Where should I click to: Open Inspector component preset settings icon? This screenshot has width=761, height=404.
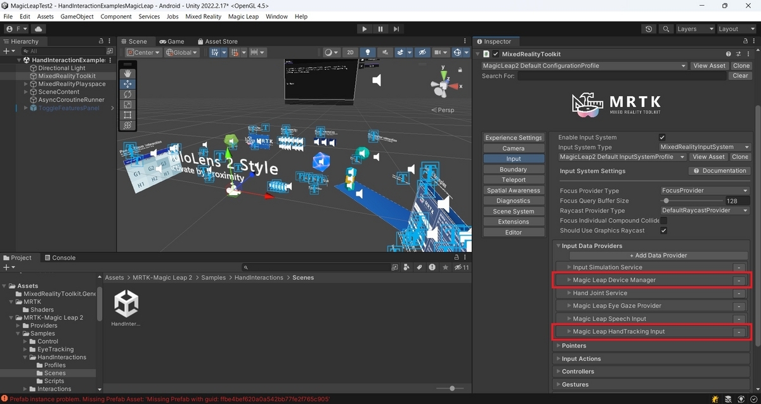(x=738, y=54)
